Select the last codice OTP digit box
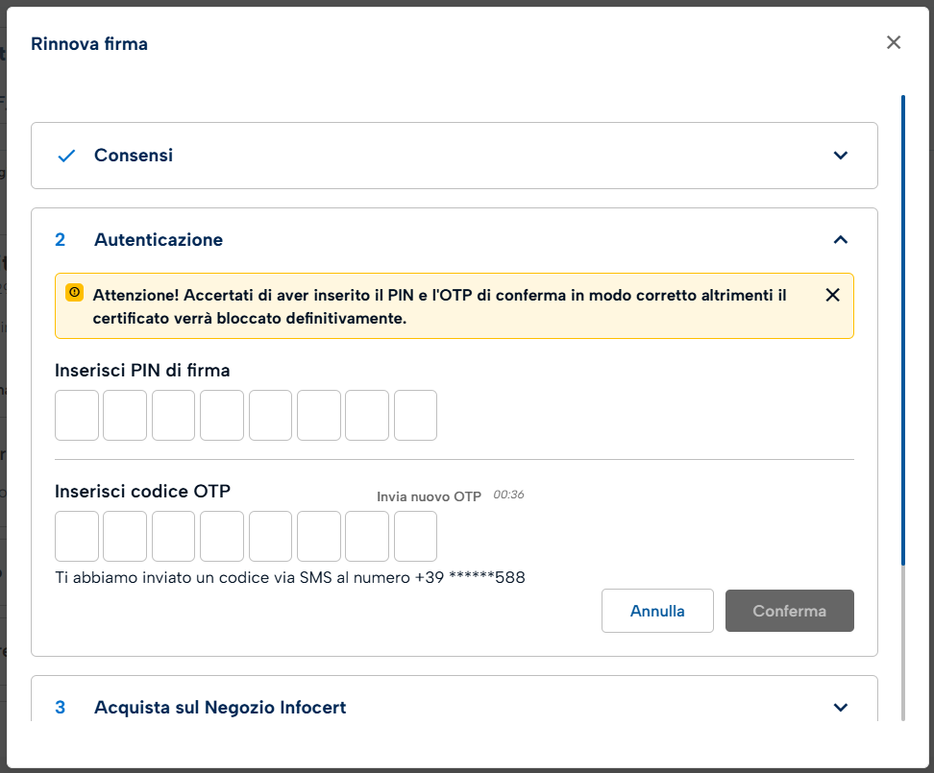 [x=415, y=536]
